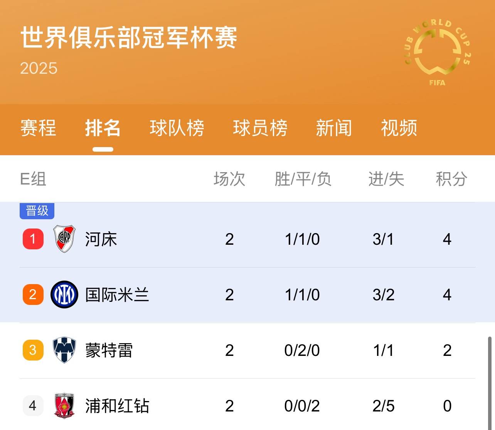Select the E组 group label

33,179
